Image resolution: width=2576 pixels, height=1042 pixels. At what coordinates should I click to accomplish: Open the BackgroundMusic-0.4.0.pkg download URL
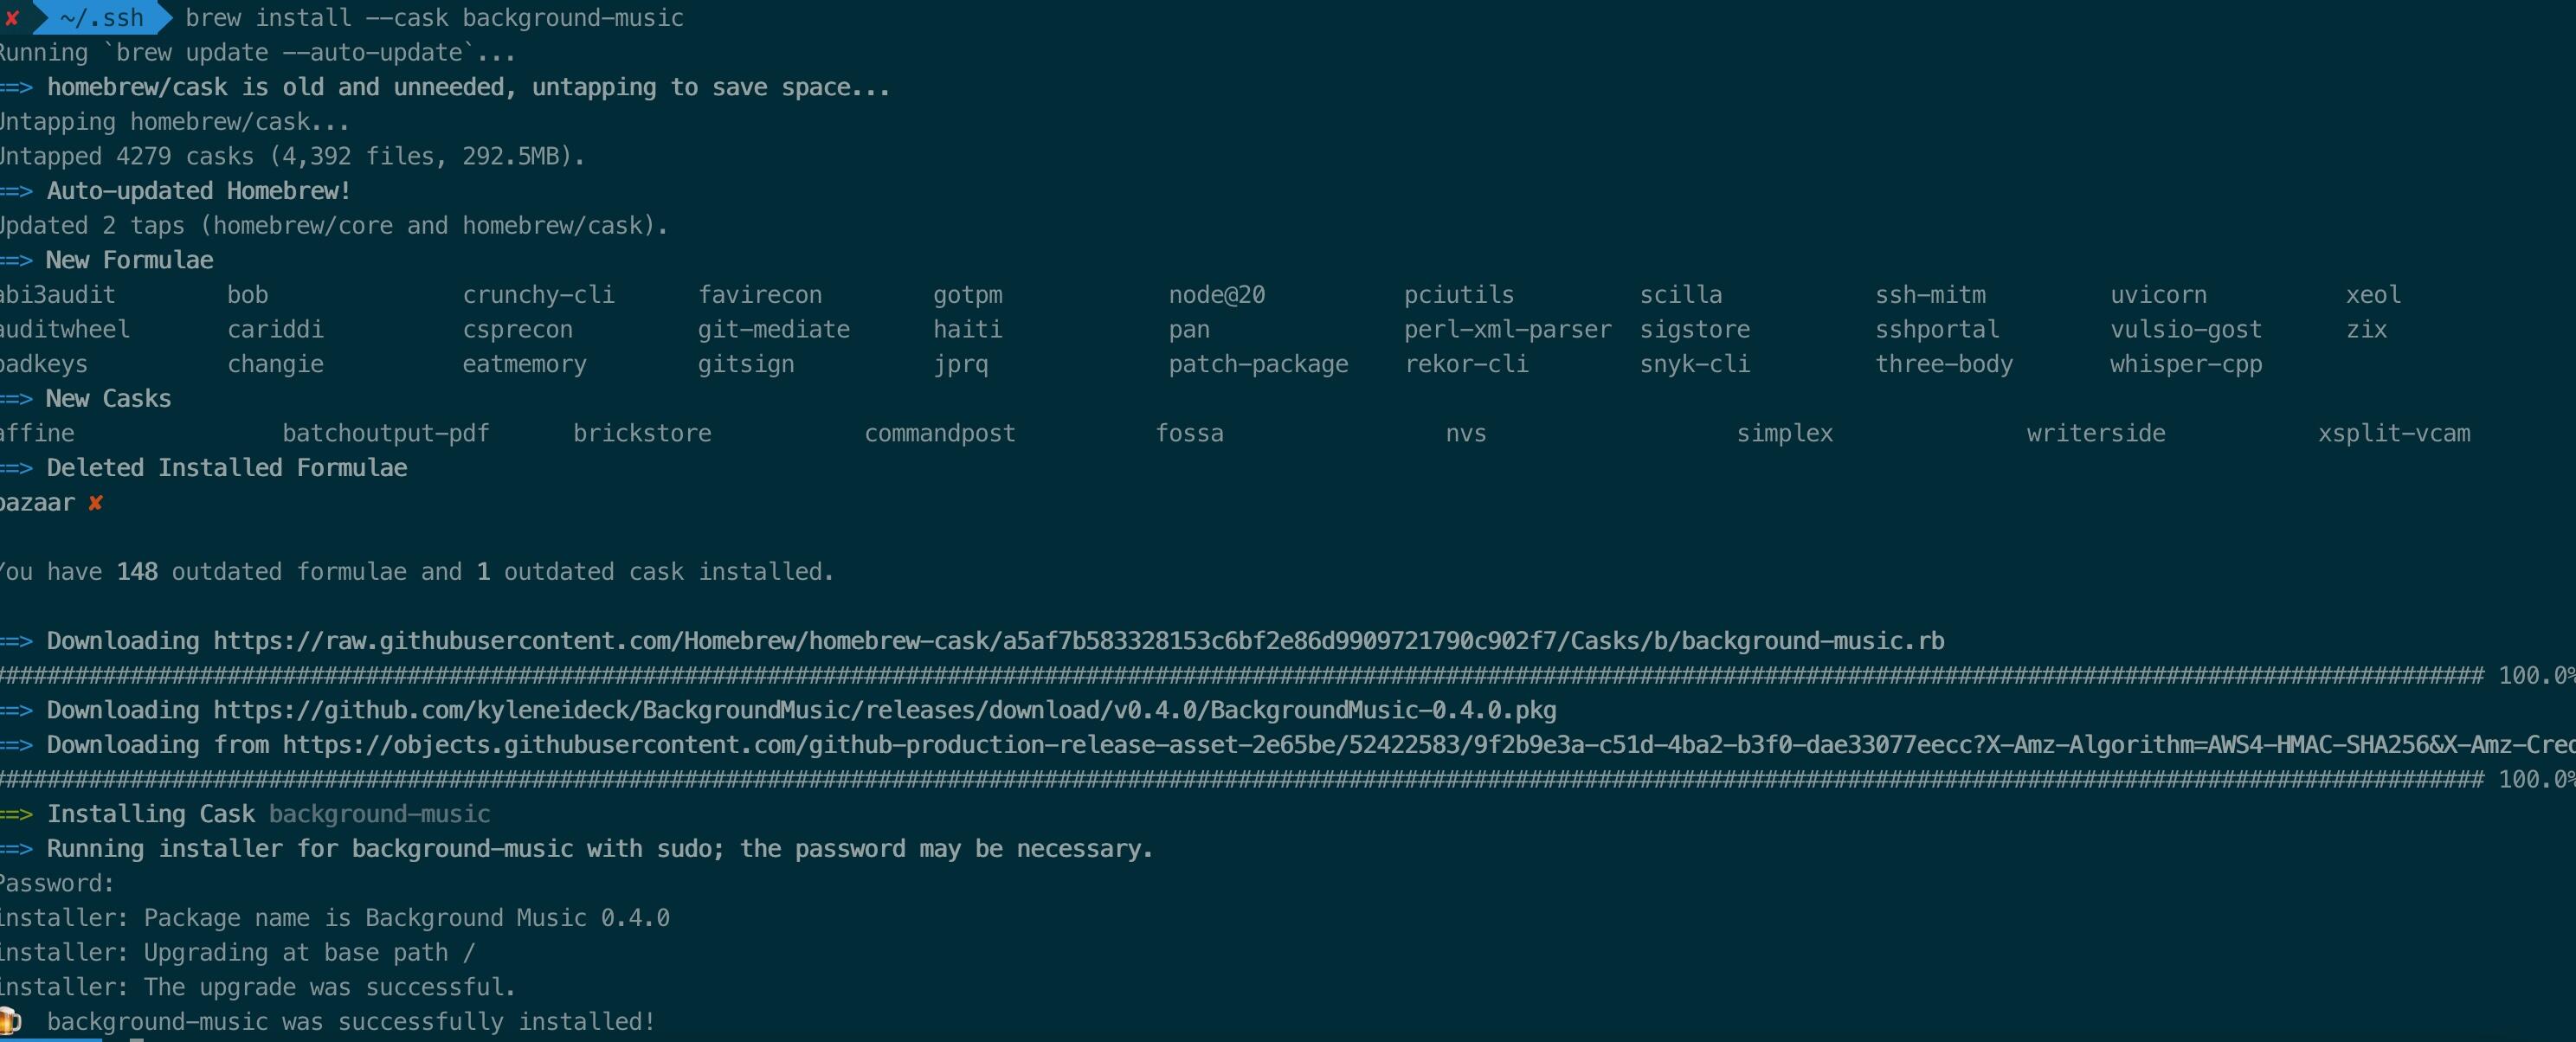[x=885, y=711]
